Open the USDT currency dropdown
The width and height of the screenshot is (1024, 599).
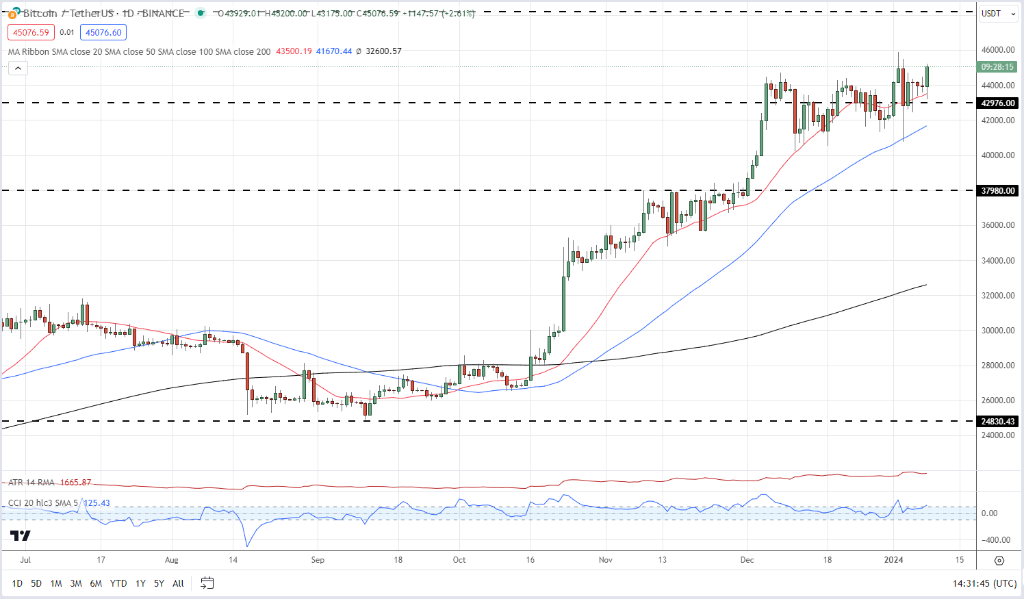(x=999, y=14)
